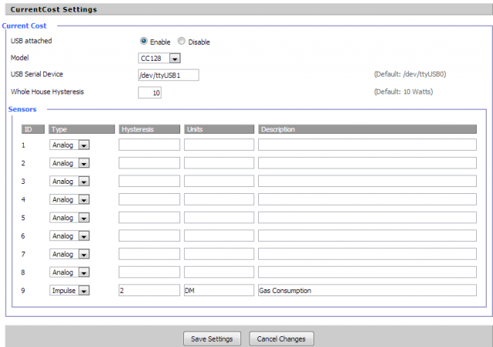Open the Type dropdown for sensor 2
The width and height of the screenshot is (493, 347).
coord(69,163)
